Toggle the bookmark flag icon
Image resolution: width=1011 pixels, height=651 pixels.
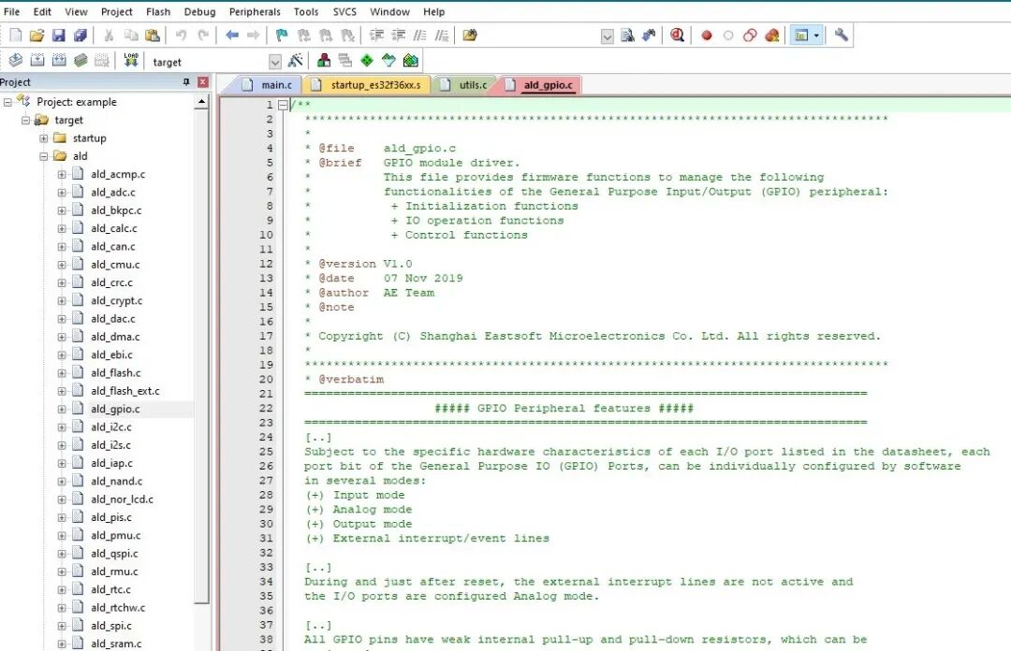281,36
